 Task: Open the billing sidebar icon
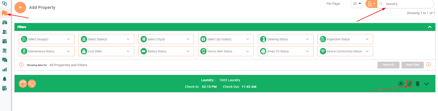(5, 88)
